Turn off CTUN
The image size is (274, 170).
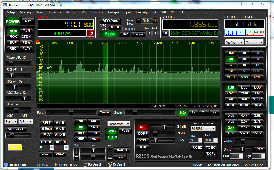click(112, 137)
